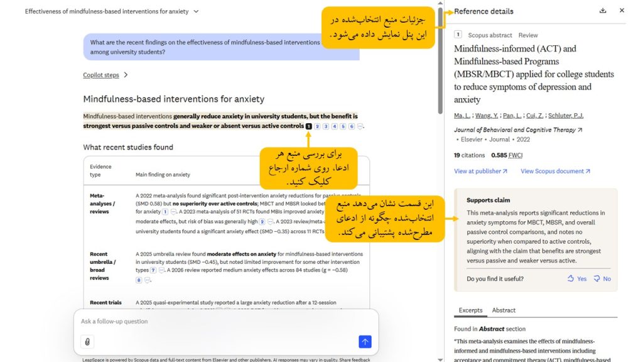Image resolution: width=643 pixels, height=362 pixels.
Task: Attach a file with the paperclip icon
Action: [87, 341]
